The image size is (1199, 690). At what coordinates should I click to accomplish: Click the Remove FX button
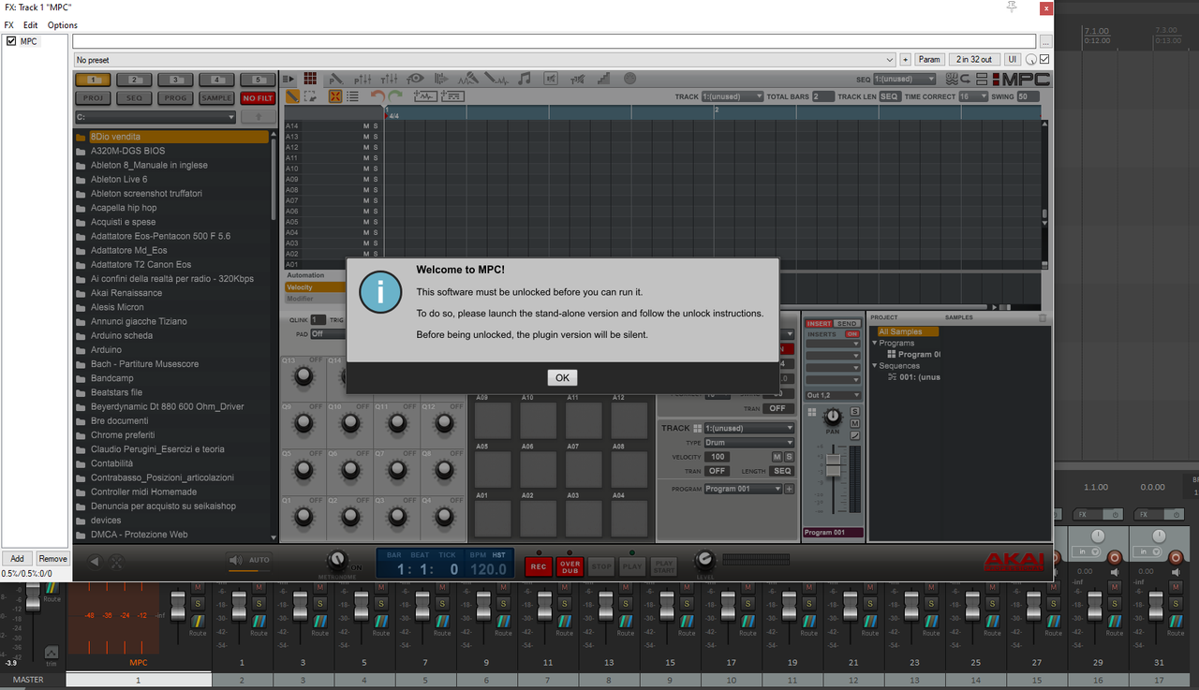click(52, 559)
